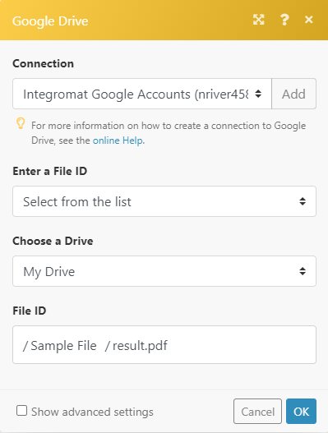This screenshot has height=433, width=328.
Task: Click the arrows on Select from the list
Action: [303, 201]
